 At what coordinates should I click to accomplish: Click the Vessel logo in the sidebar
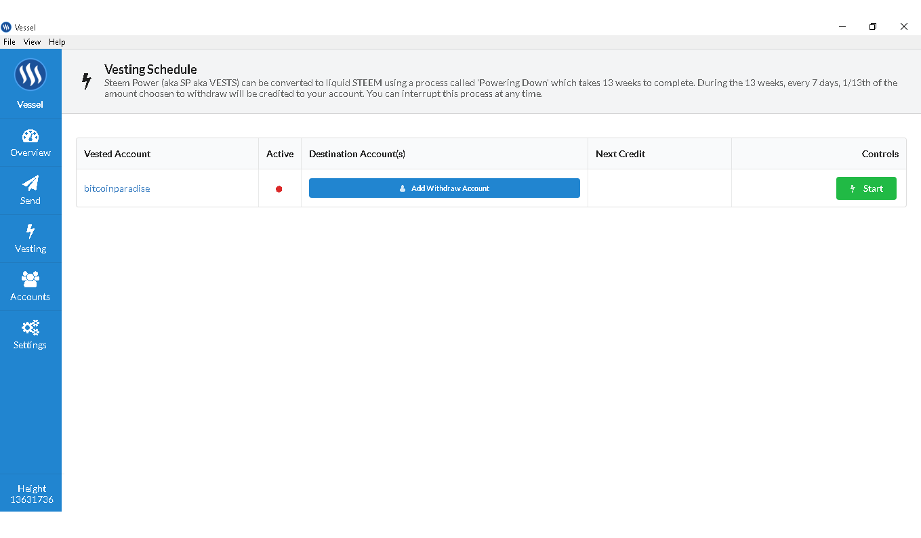[x=30, y=75]
